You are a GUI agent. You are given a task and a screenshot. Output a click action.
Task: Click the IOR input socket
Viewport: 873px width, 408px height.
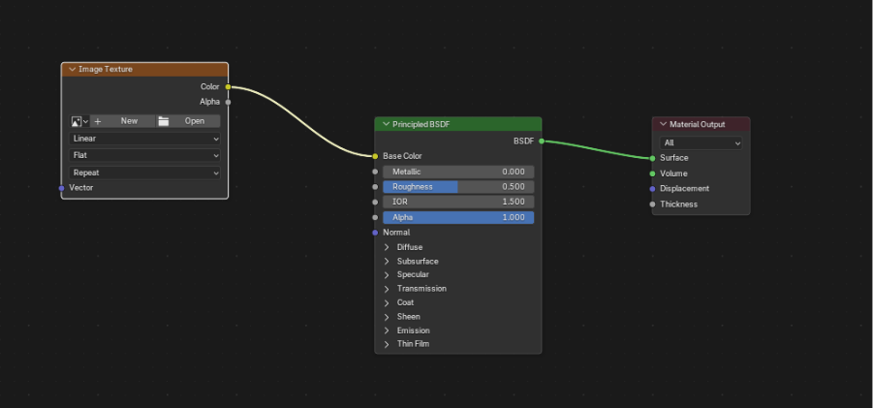click(375, 202)
